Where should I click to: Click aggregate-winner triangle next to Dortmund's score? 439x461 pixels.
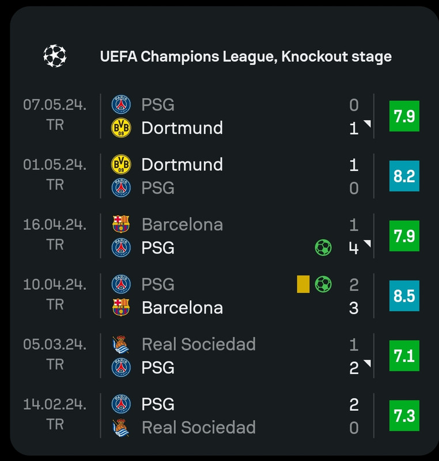pos(368,123)
